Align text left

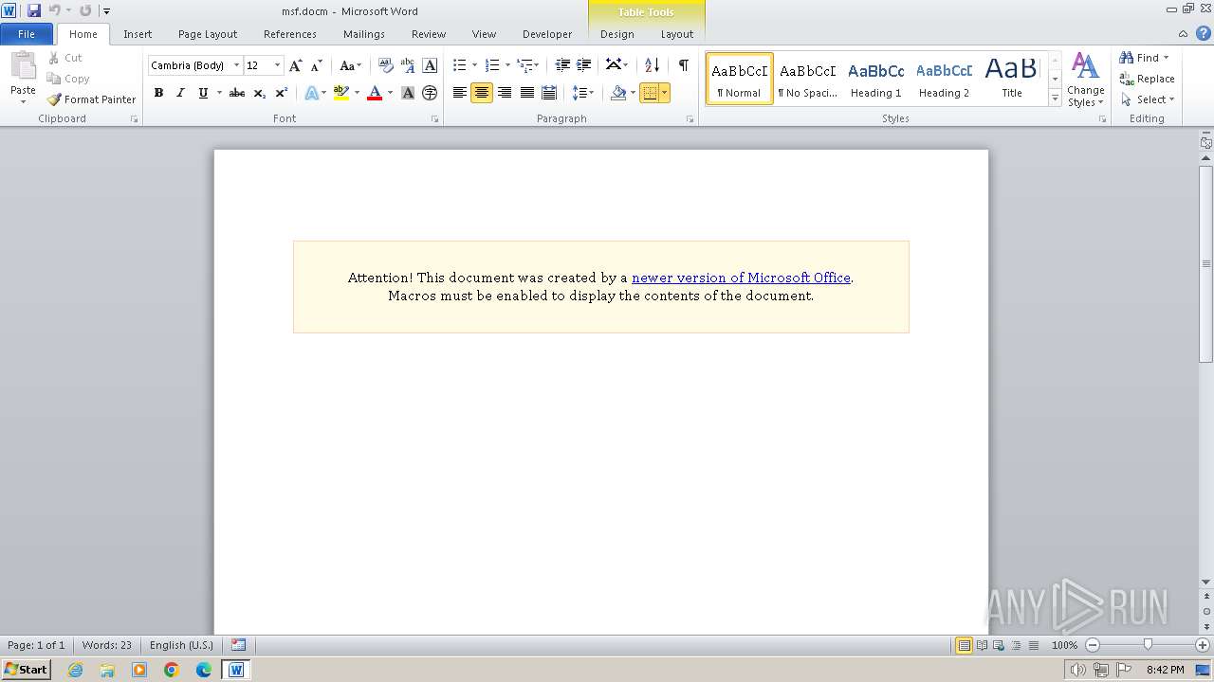pos(460,93)
